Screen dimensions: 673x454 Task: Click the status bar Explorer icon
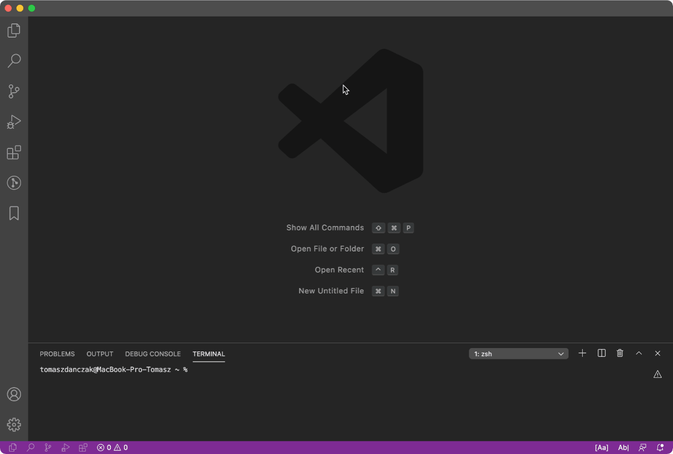tap(13, 447)
